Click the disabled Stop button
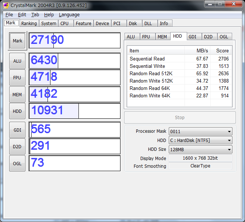The width and height of the screenshot is (245, 222). point(180,118)
